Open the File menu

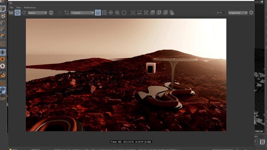[11, 7]
